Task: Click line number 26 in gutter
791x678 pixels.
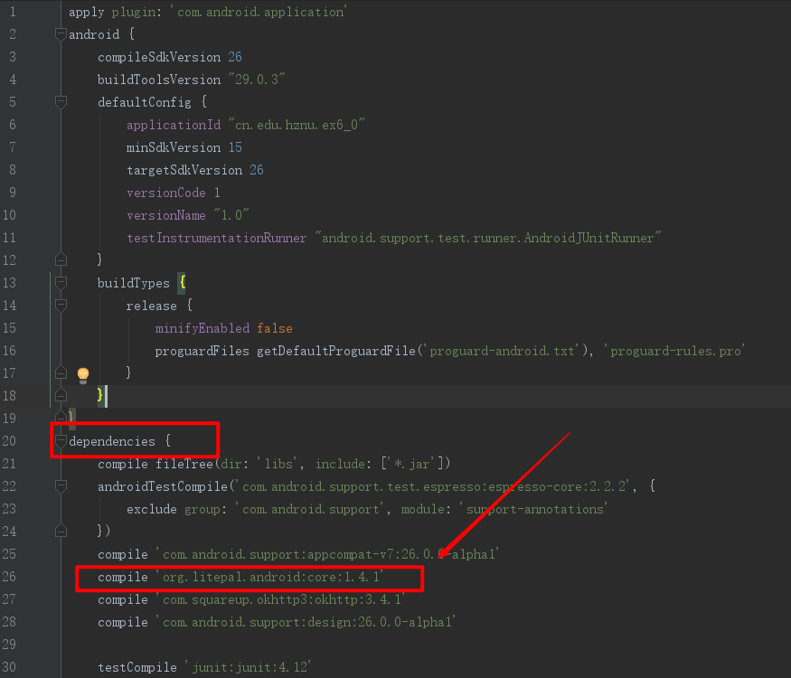Action: 9,577
